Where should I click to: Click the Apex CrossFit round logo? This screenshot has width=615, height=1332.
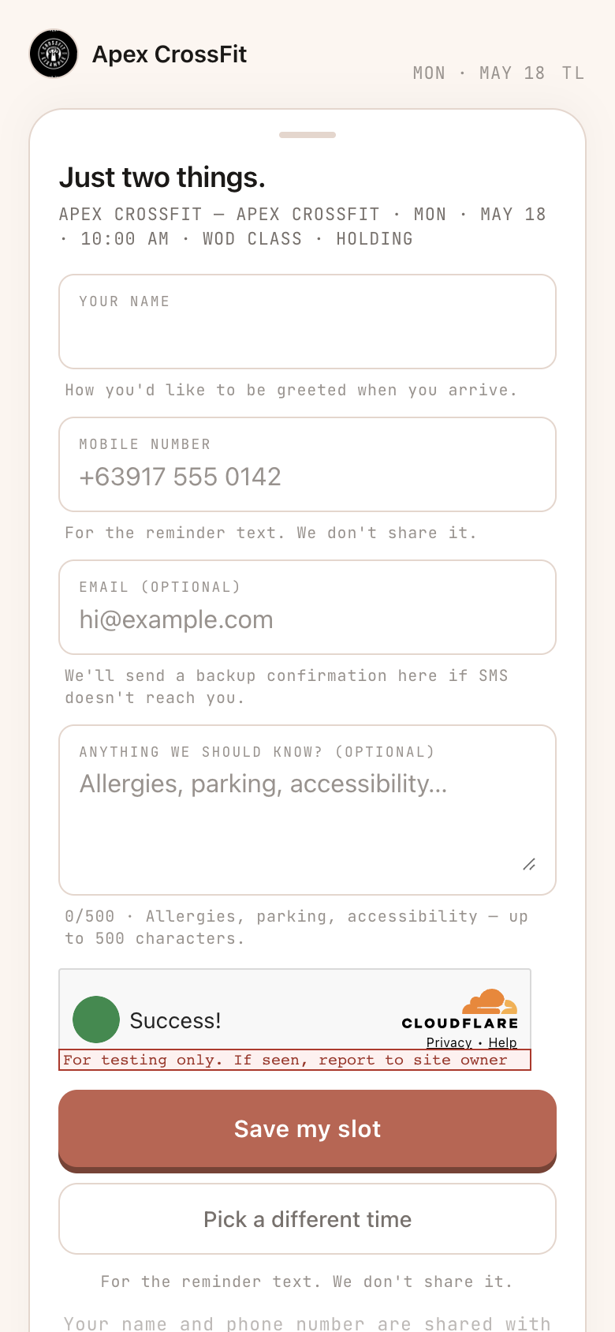coord(54,54)
